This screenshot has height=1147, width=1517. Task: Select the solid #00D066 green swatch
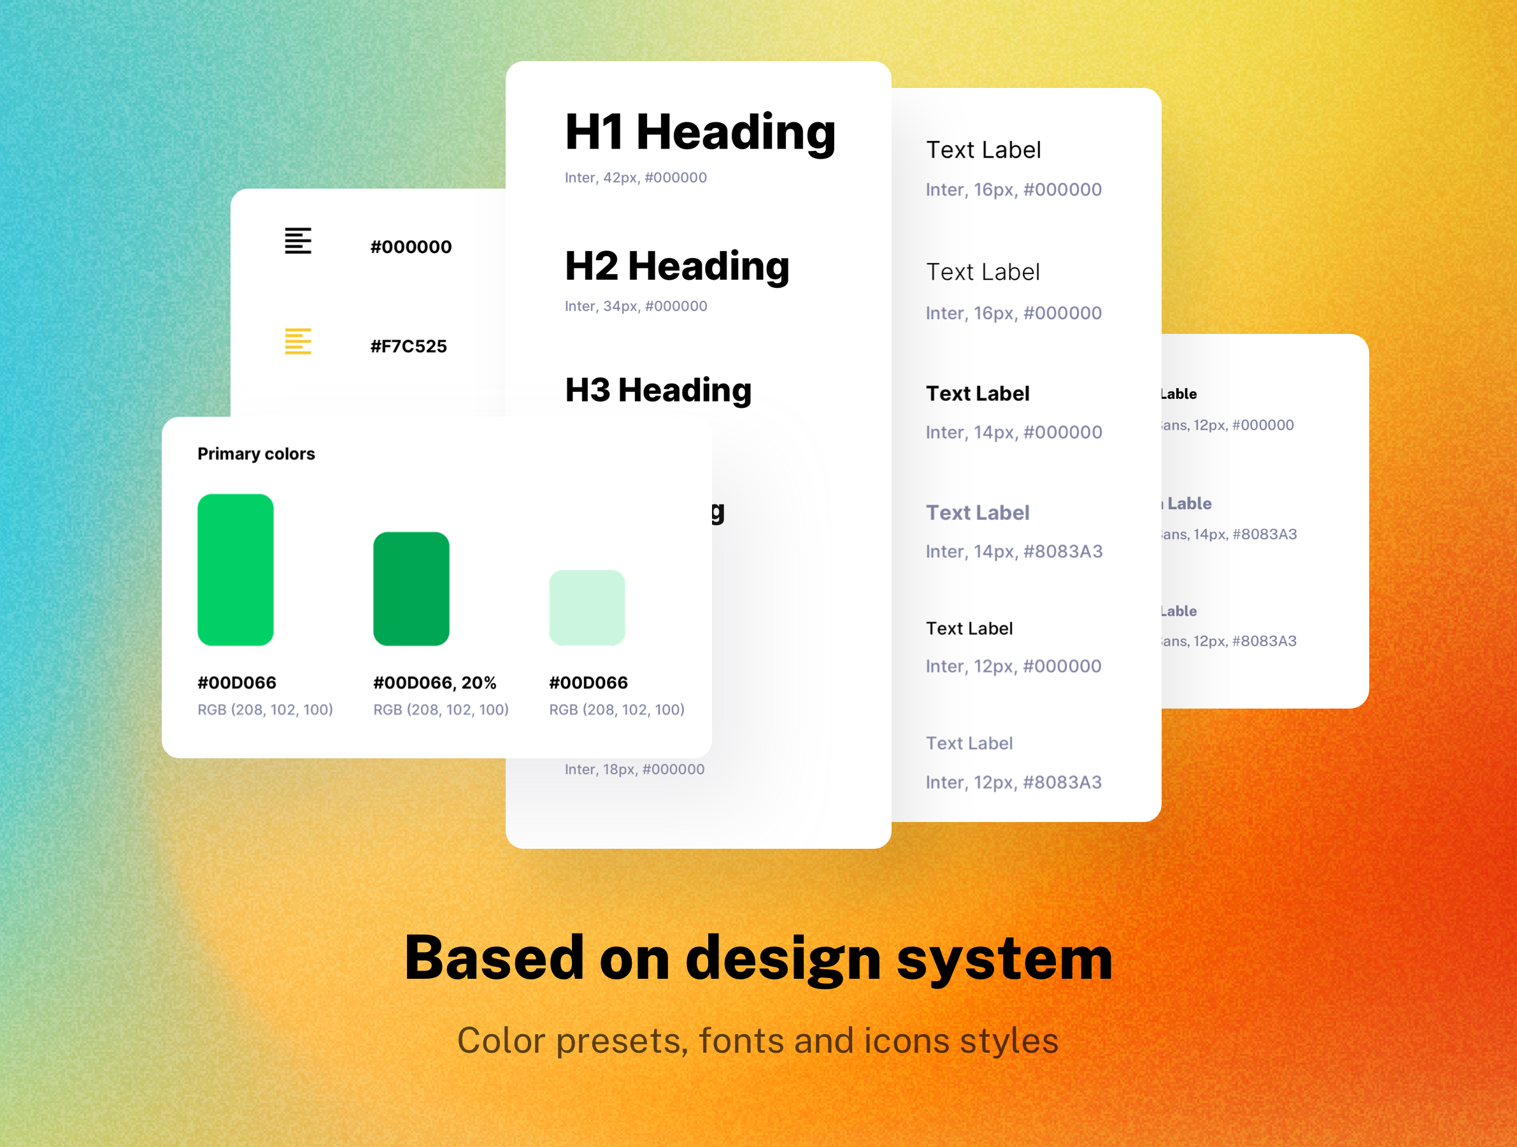(x=235, y=570)
